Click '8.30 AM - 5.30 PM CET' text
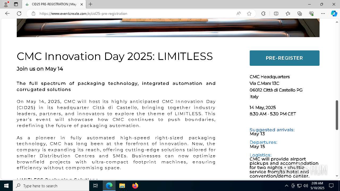This screenshot has width=340, height=191. coord(273,114)
